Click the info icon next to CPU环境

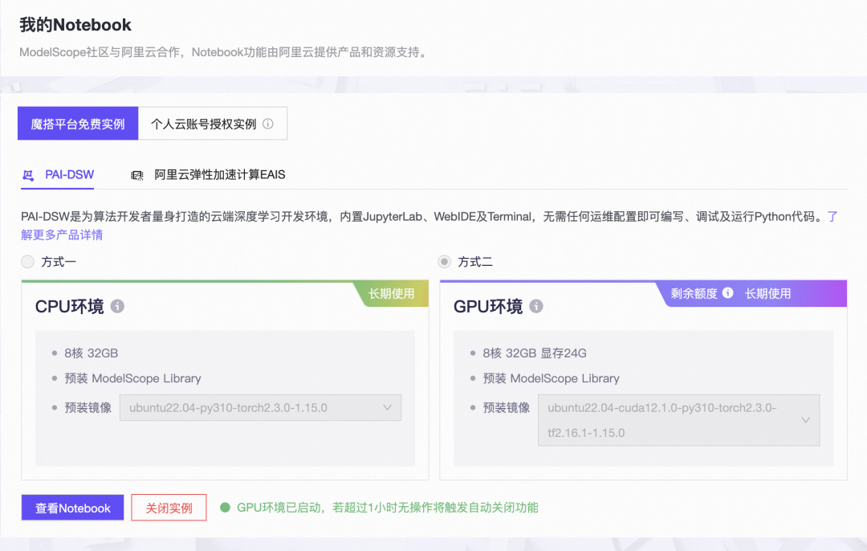(x=117, y=306)
